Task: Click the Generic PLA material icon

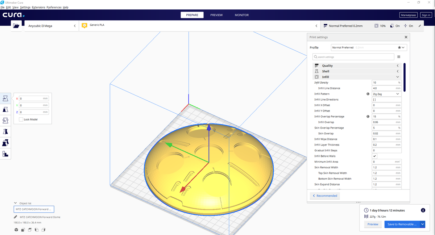Action: [84, 25]
